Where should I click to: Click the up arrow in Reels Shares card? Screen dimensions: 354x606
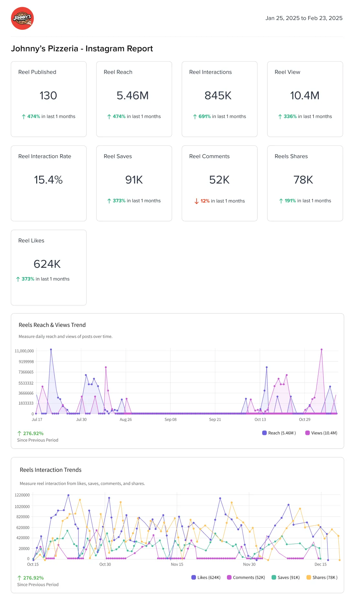tap(281, 201)
